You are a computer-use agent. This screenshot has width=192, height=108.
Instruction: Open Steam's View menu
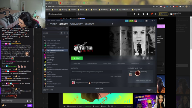point(49,21)
